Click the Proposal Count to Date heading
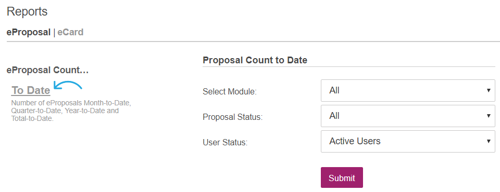 tap(255, 60)
